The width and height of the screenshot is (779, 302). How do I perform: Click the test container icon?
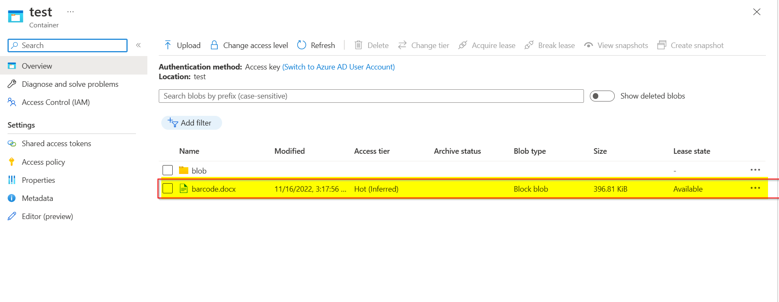(x=16, y=16)
